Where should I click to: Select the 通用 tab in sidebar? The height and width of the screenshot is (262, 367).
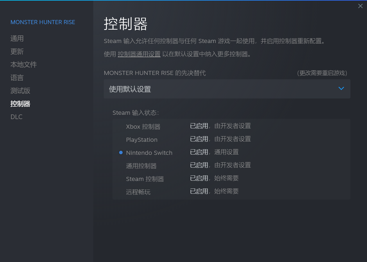pyautogui.click(x=17, y=39)
